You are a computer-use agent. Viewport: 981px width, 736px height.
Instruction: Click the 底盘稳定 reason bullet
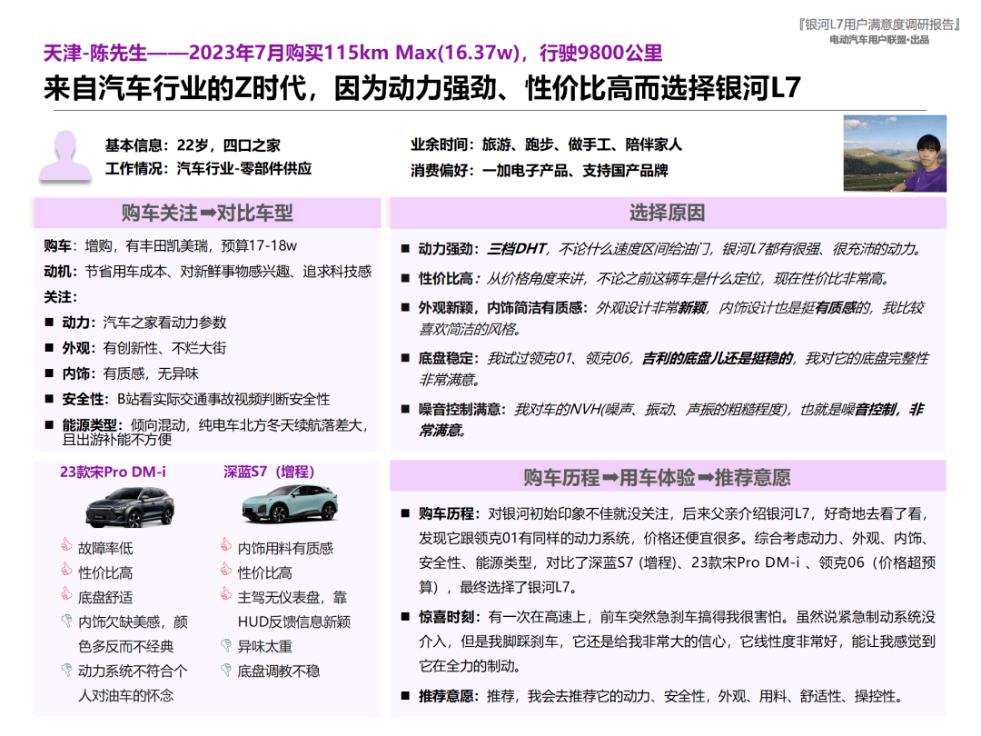(x=665, y=369)
